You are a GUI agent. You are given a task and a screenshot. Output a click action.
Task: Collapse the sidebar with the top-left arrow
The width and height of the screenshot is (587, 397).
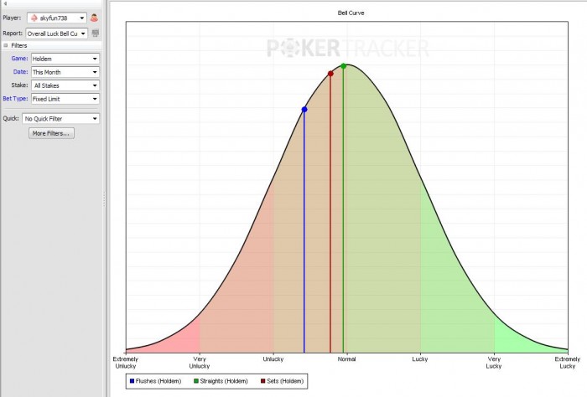coord(5,3)
